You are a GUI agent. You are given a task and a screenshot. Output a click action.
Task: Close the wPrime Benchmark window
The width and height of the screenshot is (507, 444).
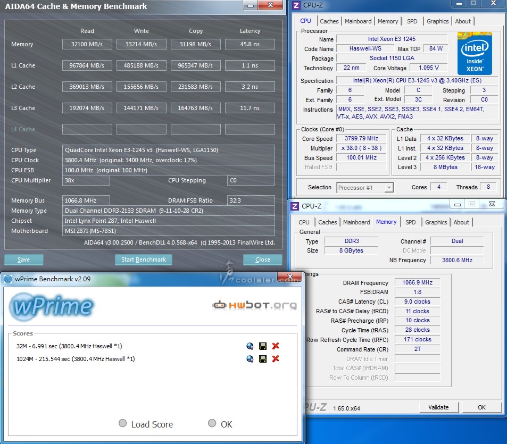(x=290, y=277)
